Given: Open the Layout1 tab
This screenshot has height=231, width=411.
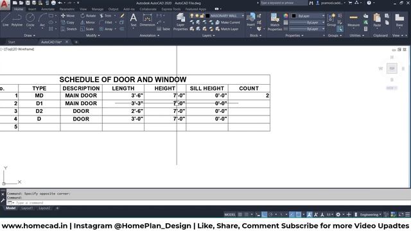Looking at the screenshot, I should coord(27,208).
